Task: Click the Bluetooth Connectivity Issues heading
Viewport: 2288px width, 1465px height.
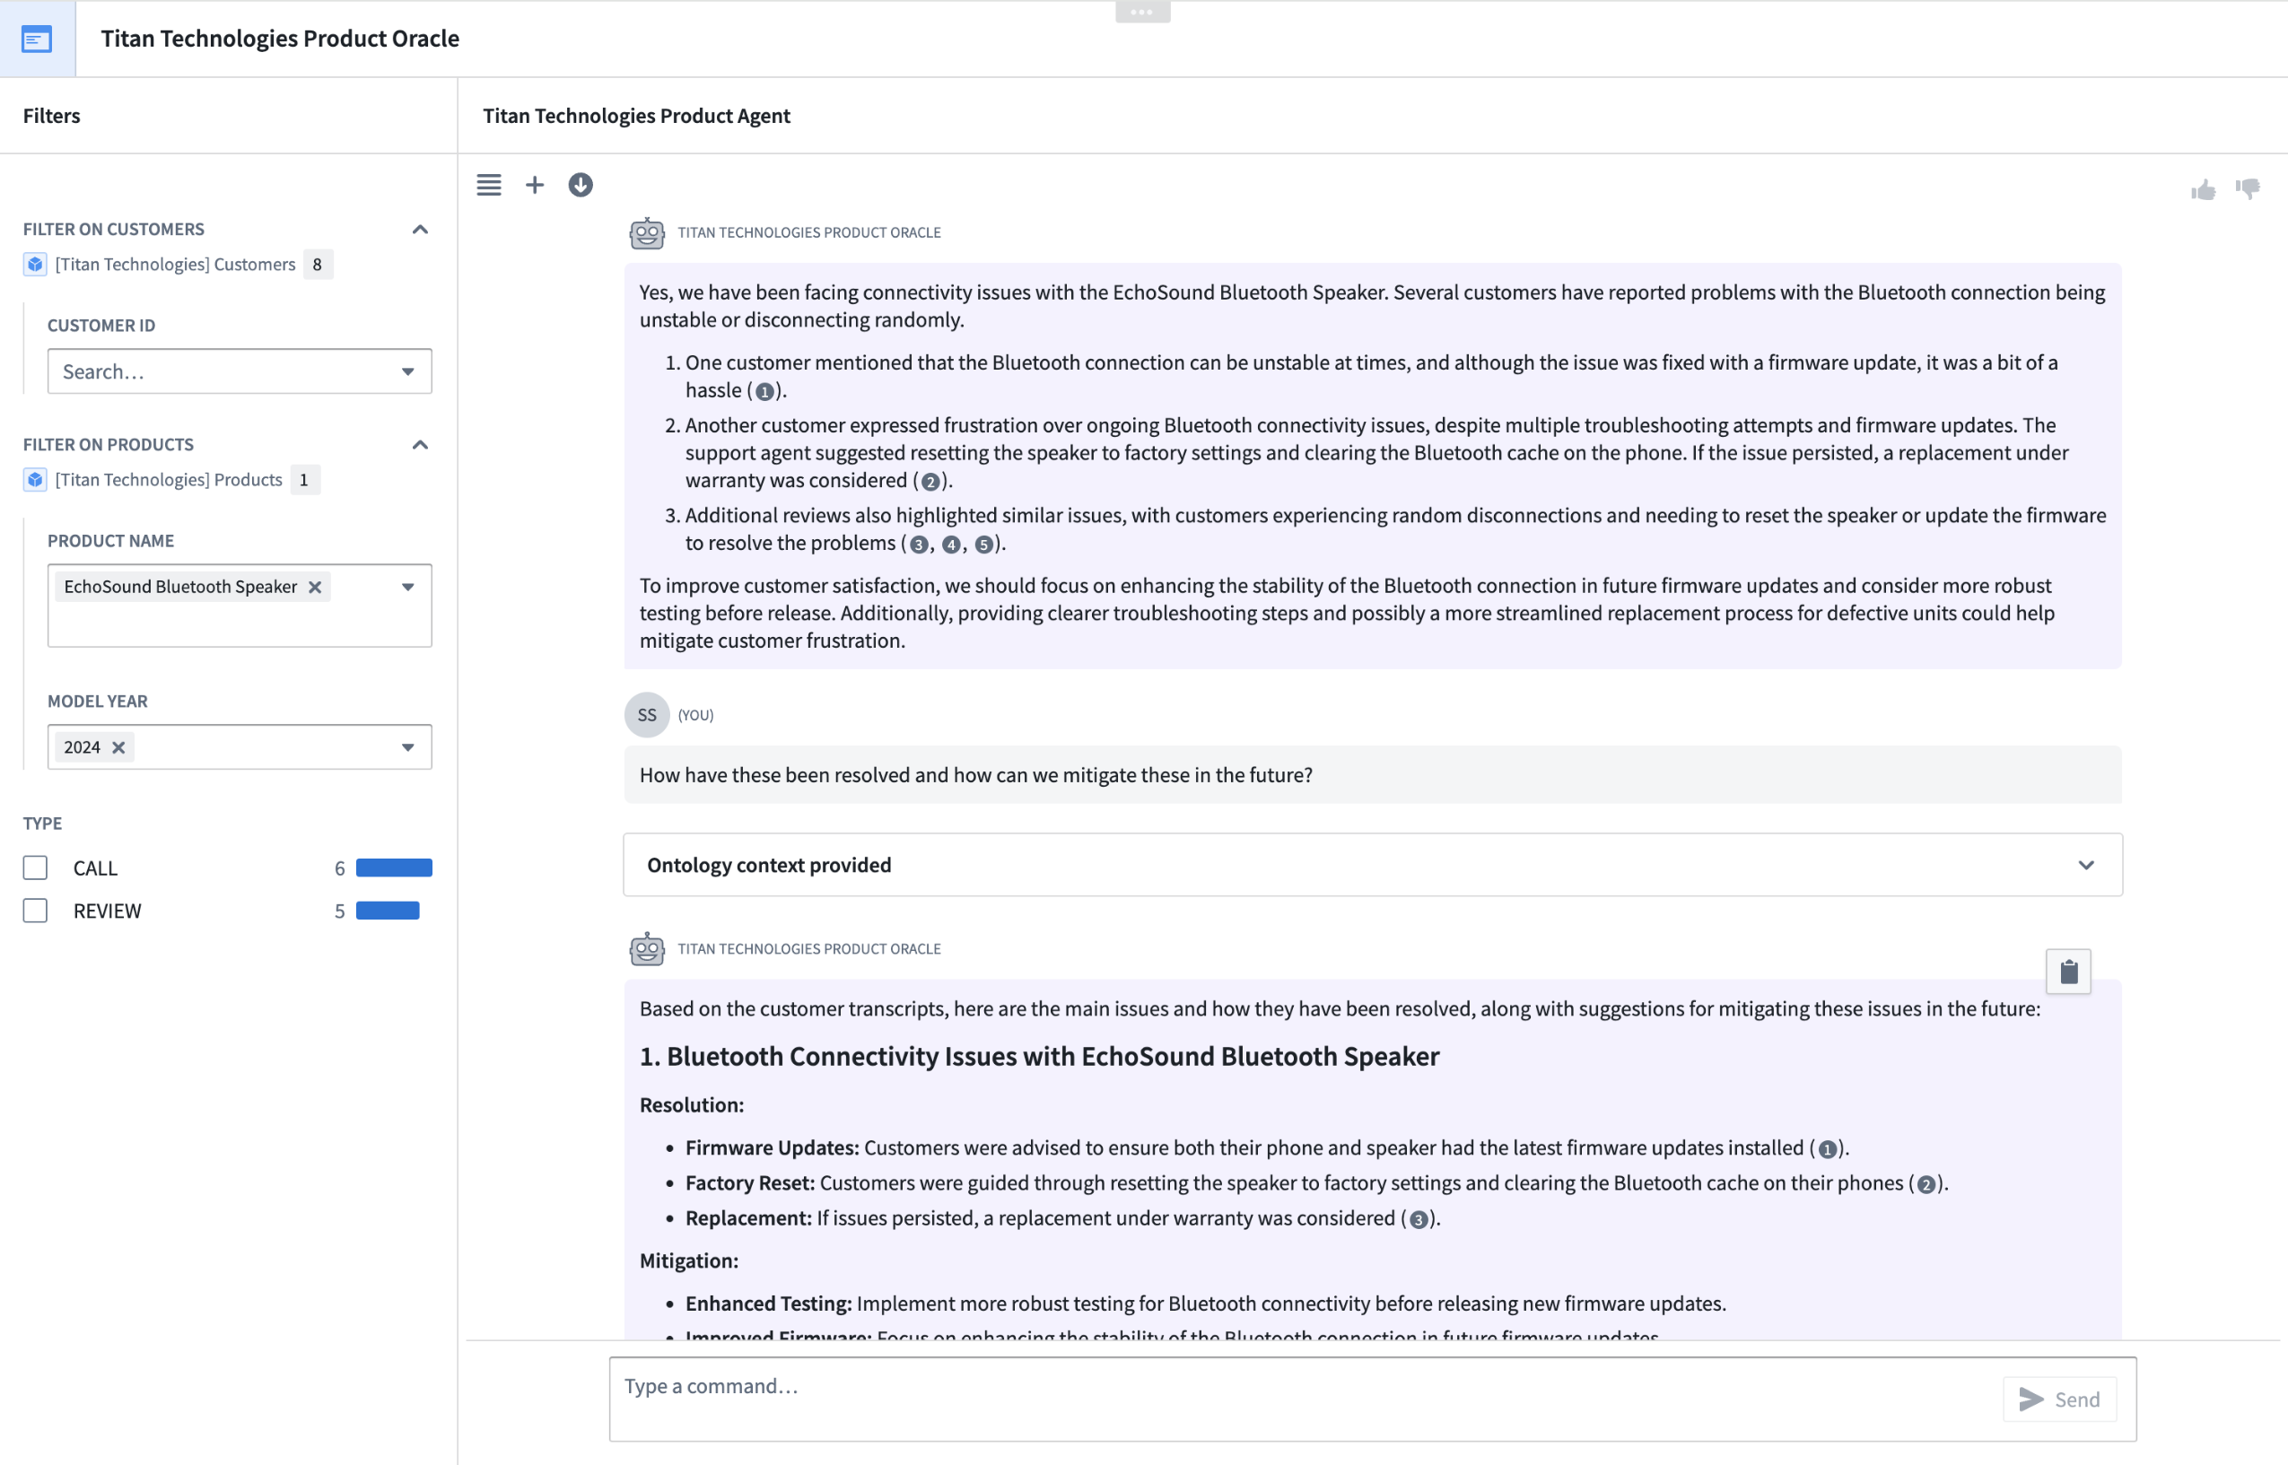Action: pyautogui.click(x=1039, y=1056)
